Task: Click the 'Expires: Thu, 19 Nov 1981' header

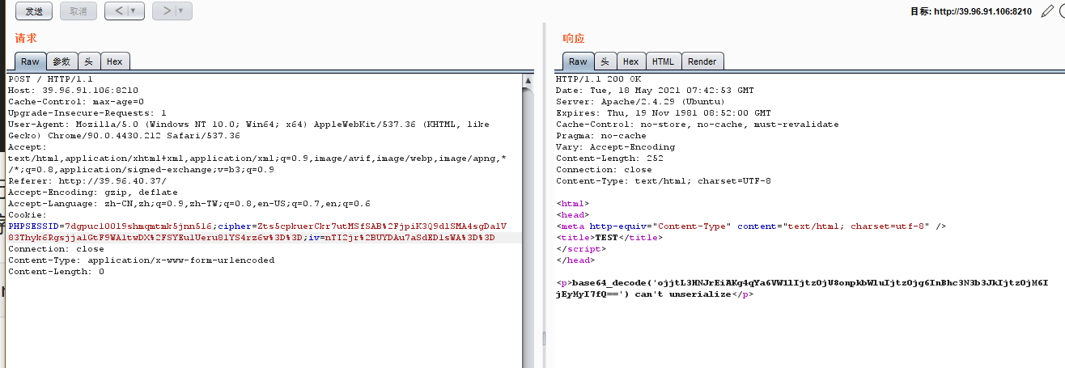Action: 663,113
